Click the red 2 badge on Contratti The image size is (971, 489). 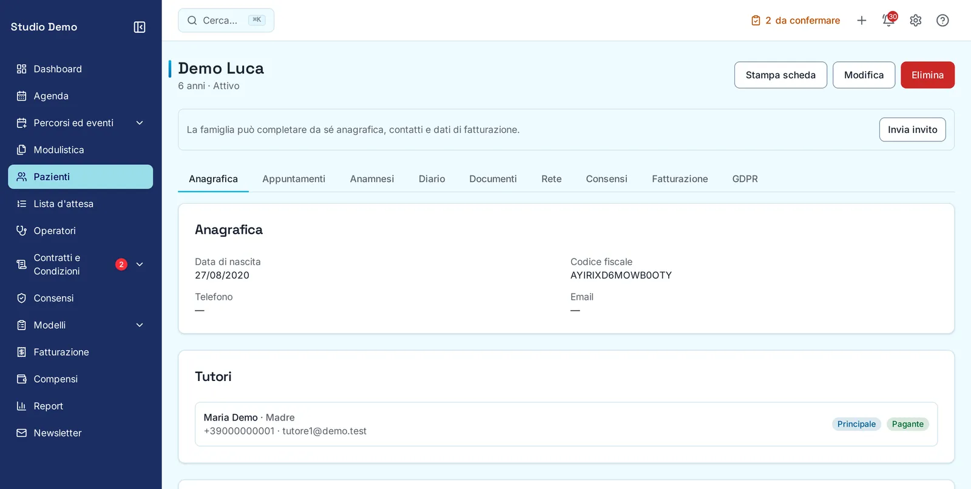(x=121, y=265)
